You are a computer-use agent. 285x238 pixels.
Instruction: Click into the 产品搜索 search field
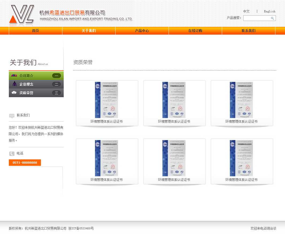coord(257,18)
